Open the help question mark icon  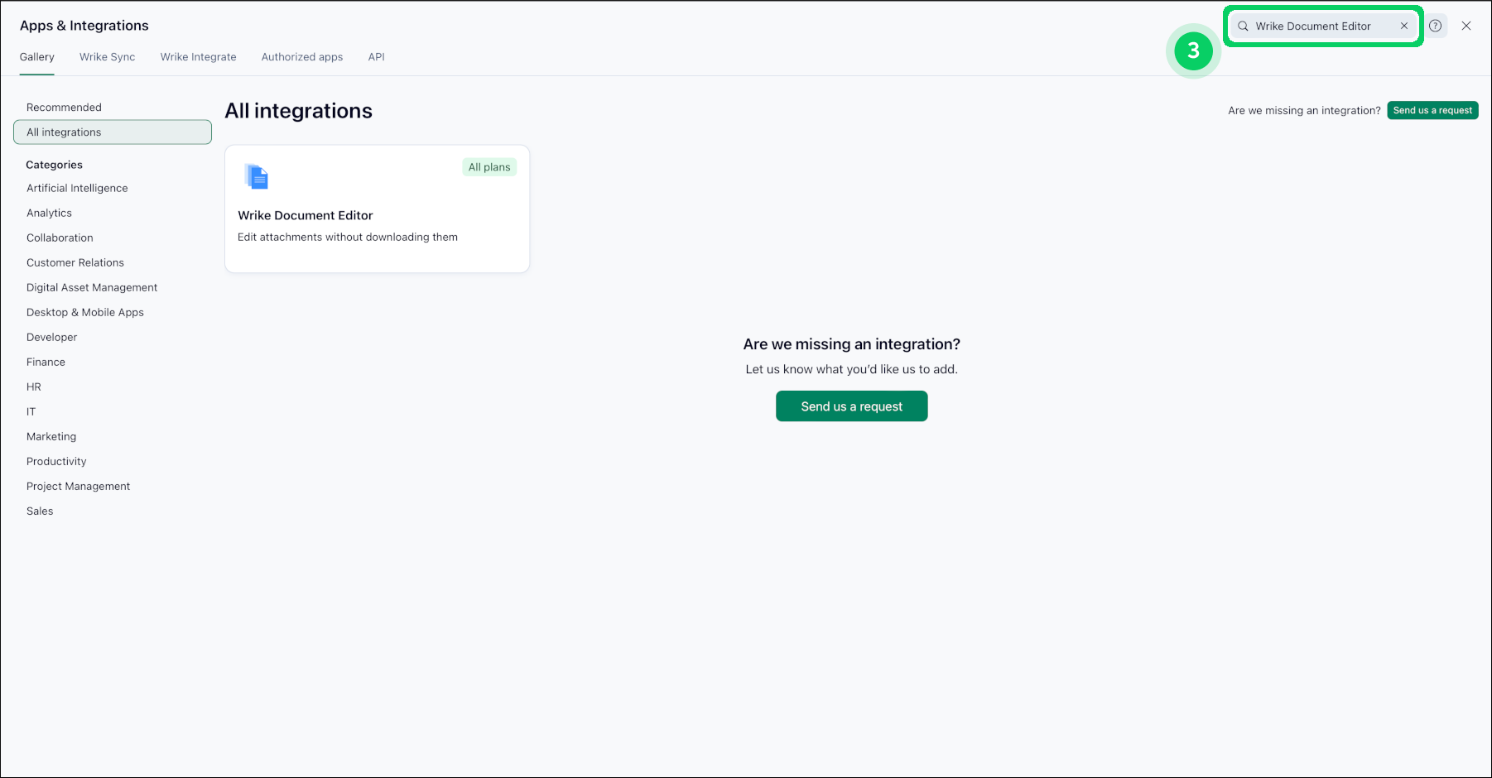point(1436,26)
